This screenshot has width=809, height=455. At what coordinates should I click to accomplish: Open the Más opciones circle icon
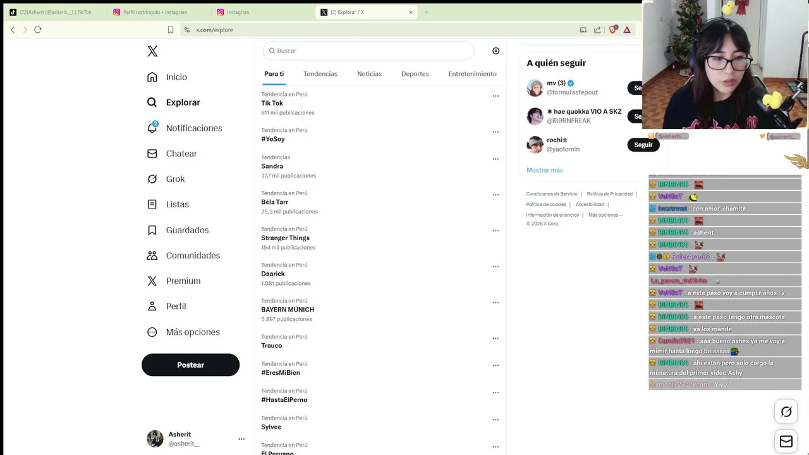click(x=152, y=332)
